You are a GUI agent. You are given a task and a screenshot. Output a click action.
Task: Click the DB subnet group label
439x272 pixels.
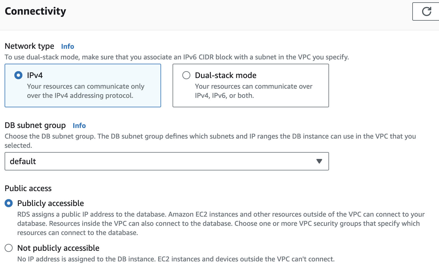(35, 125)
